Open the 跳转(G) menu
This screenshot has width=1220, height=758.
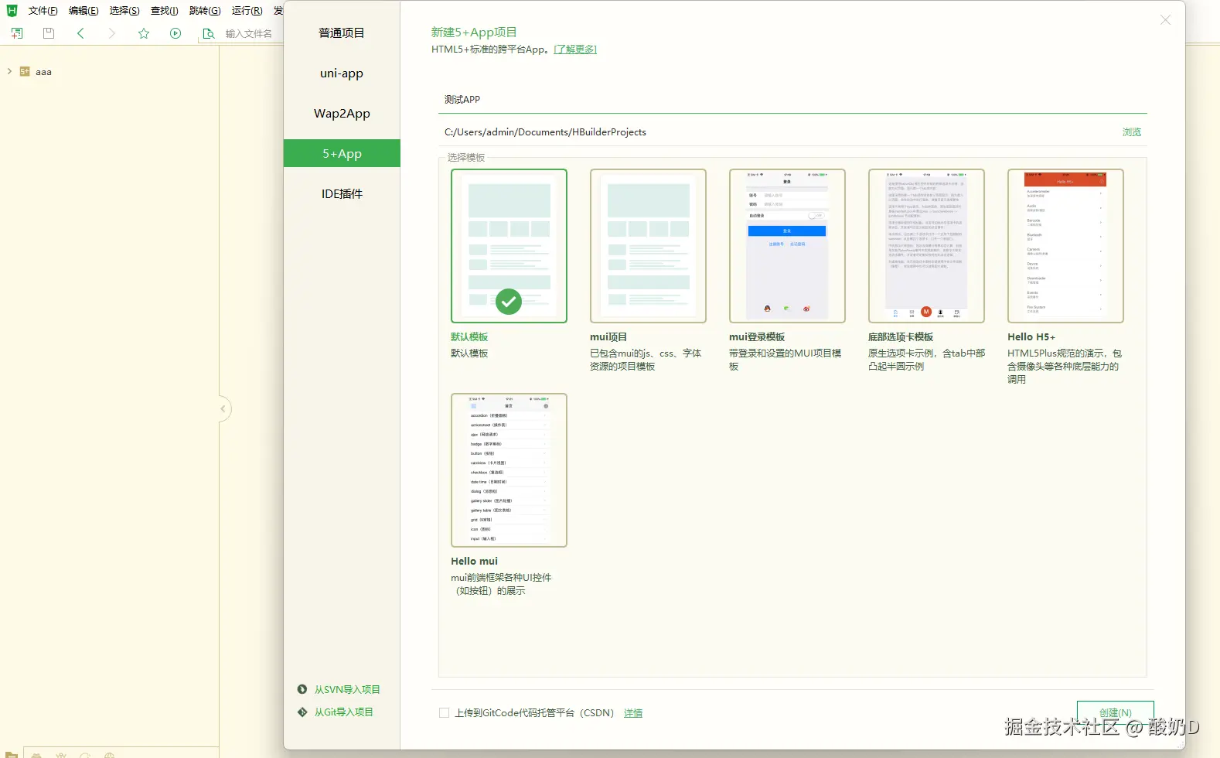205,11
